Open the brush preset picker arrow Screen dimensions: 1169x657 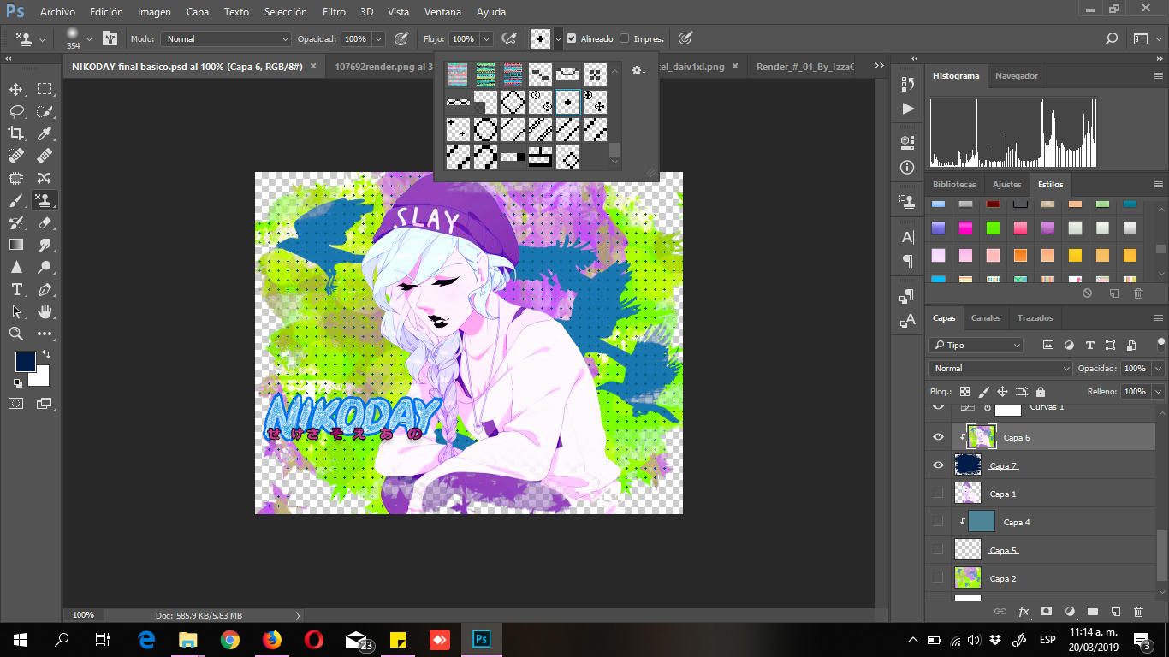(89, 38)
